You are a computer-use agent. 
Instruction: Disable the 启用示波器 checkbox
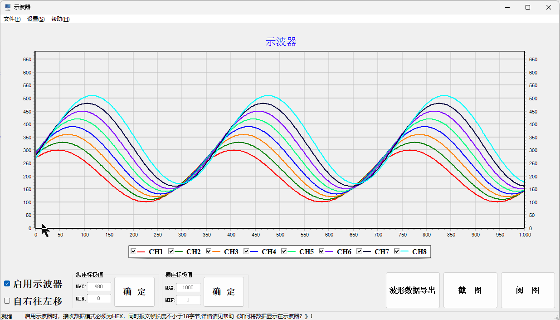[x=7, y=284]
